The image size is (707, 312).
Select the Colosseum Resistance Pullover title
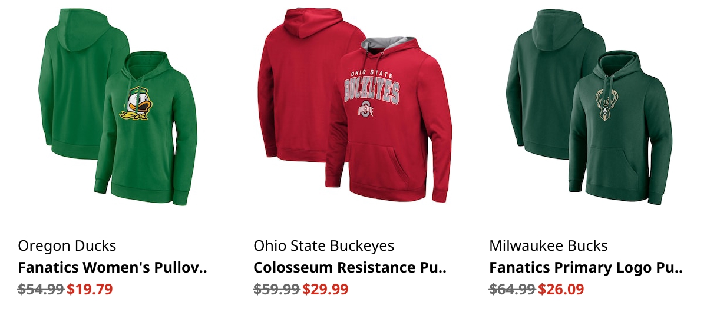[350, 268]
